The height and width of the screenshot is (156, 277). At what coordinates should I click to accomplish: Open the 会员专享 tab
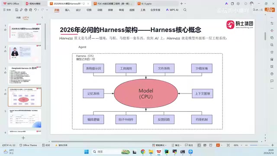coord(155,10)
